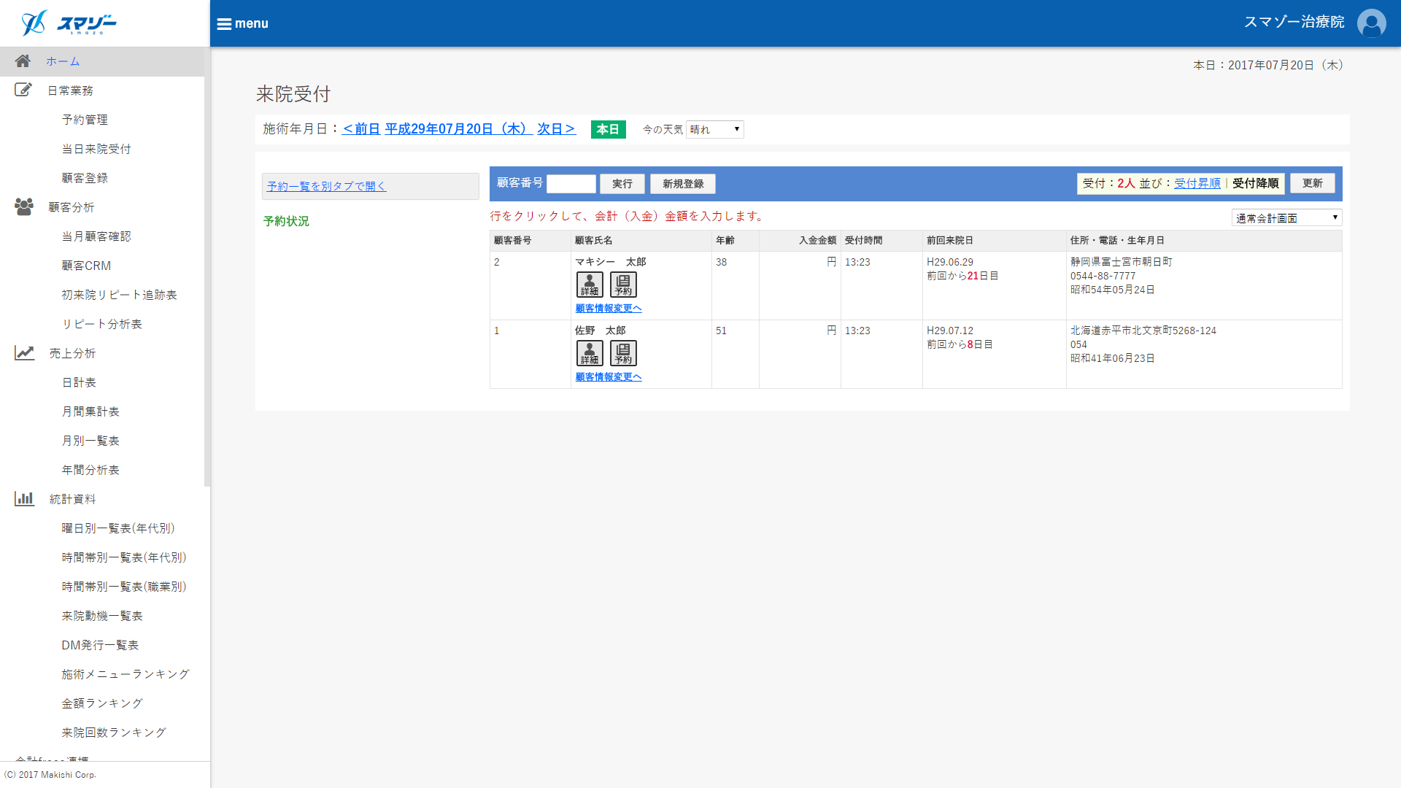This screenshot has height=788, width=1401.
Task: Go to the previous day via ＜前日 link
Action: [361, 129]
